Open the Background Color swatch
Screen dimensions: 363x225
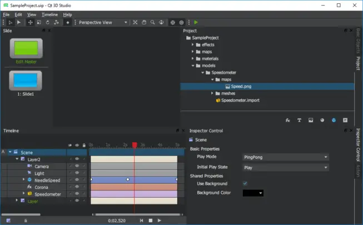[x=253, y=193]
